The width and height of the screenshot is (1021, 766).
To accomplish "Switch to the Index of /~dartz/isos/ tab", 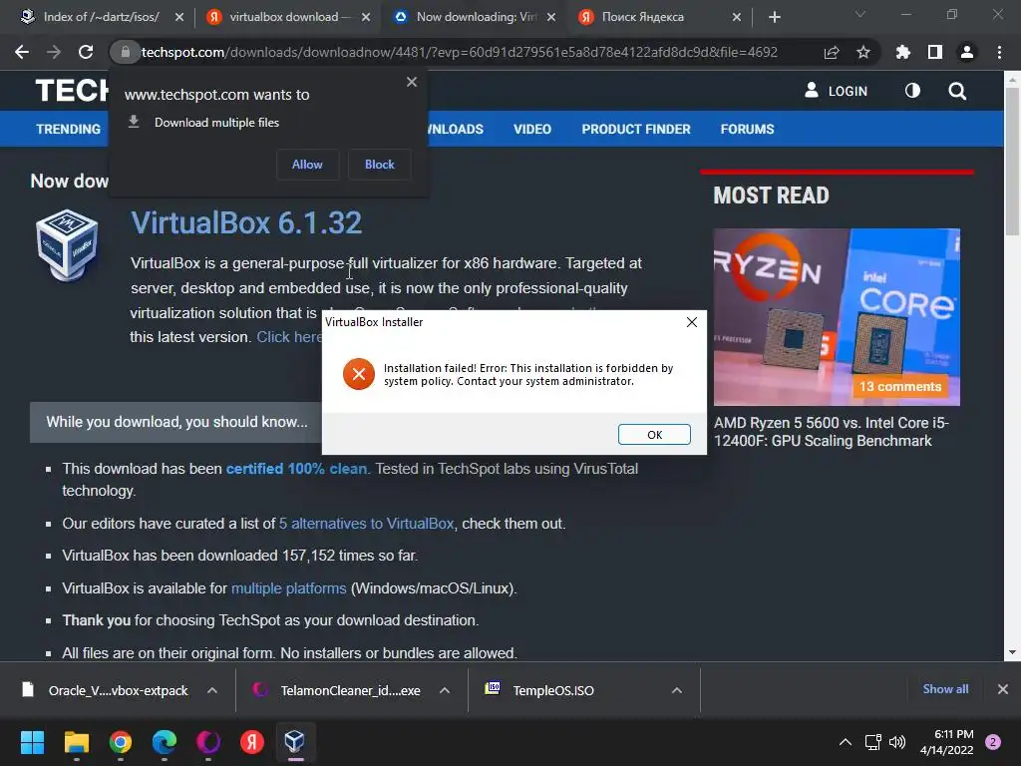I will [x=103, y=17].
